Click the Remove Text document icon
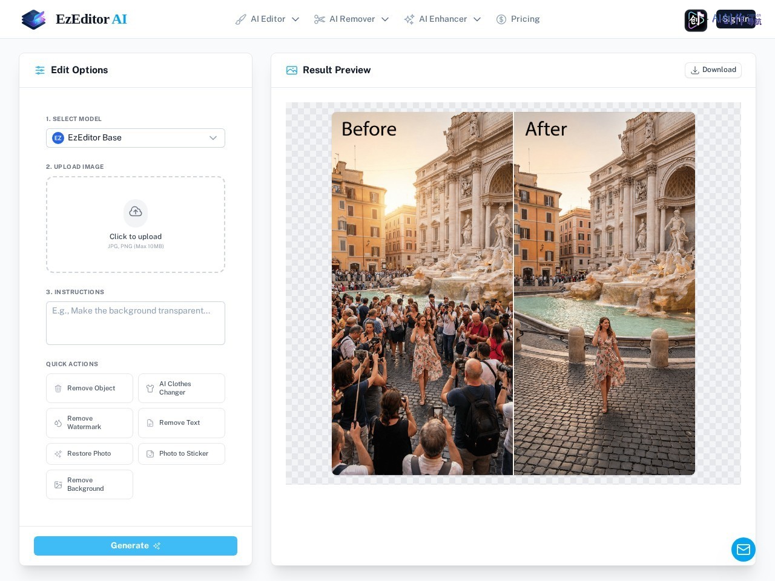Viewport: 775px width, 581px height. coord(150,423)
